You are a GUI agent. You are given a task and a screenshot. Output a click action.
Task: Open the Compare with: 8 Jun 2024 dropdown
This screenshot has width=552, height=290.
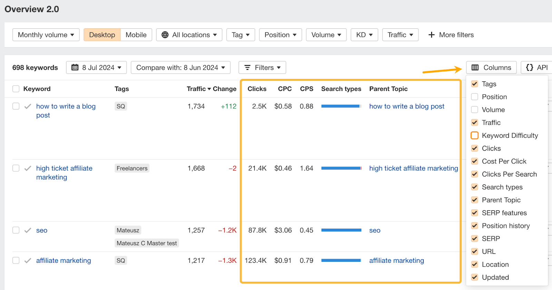(180, 68)
